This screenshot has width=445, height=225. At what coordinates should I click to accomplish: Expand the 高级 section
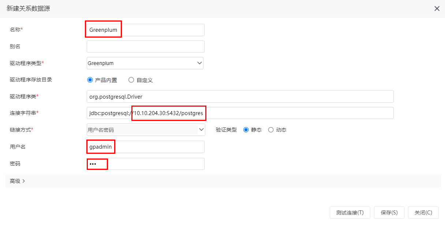pos(17,181)
